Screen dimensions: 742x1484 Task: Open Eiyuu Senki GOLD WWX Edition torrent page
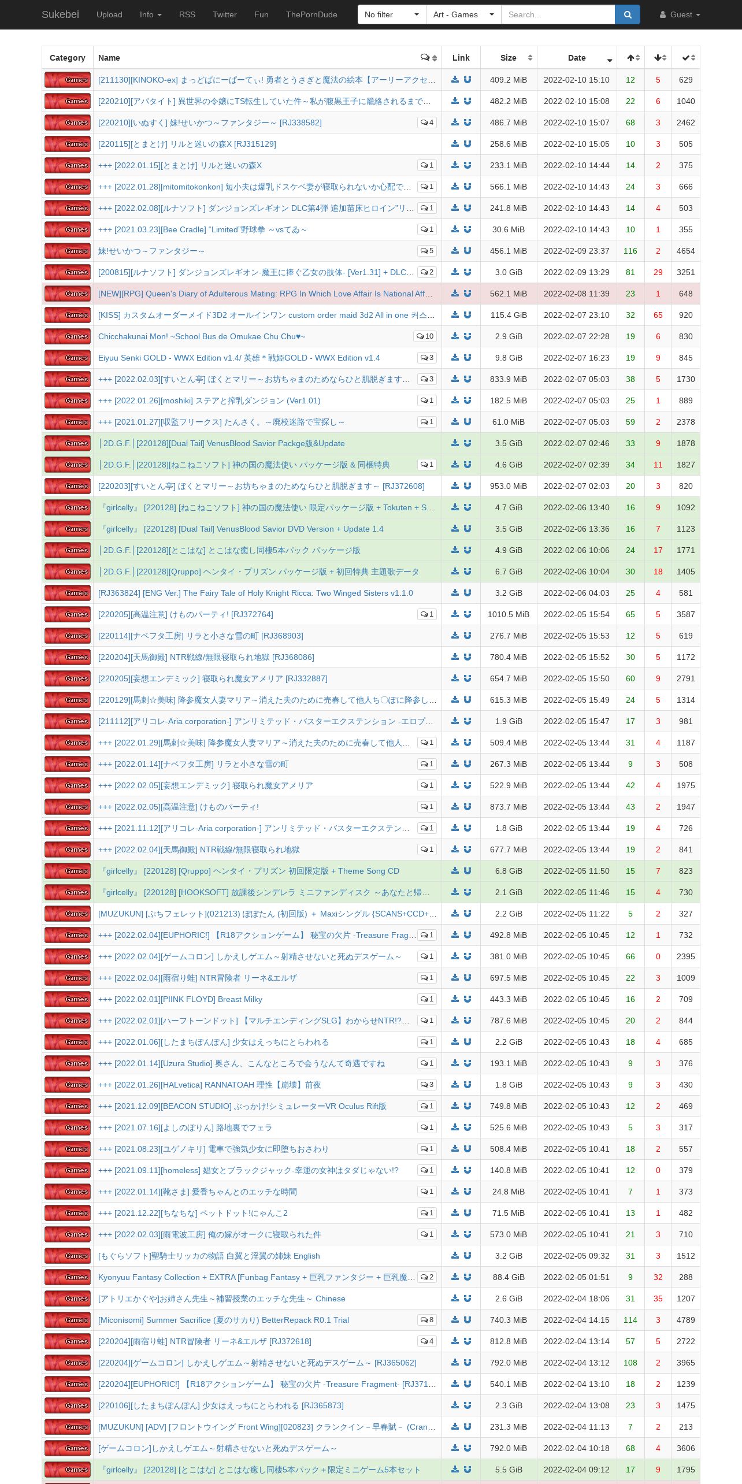[x=239, y=358]
